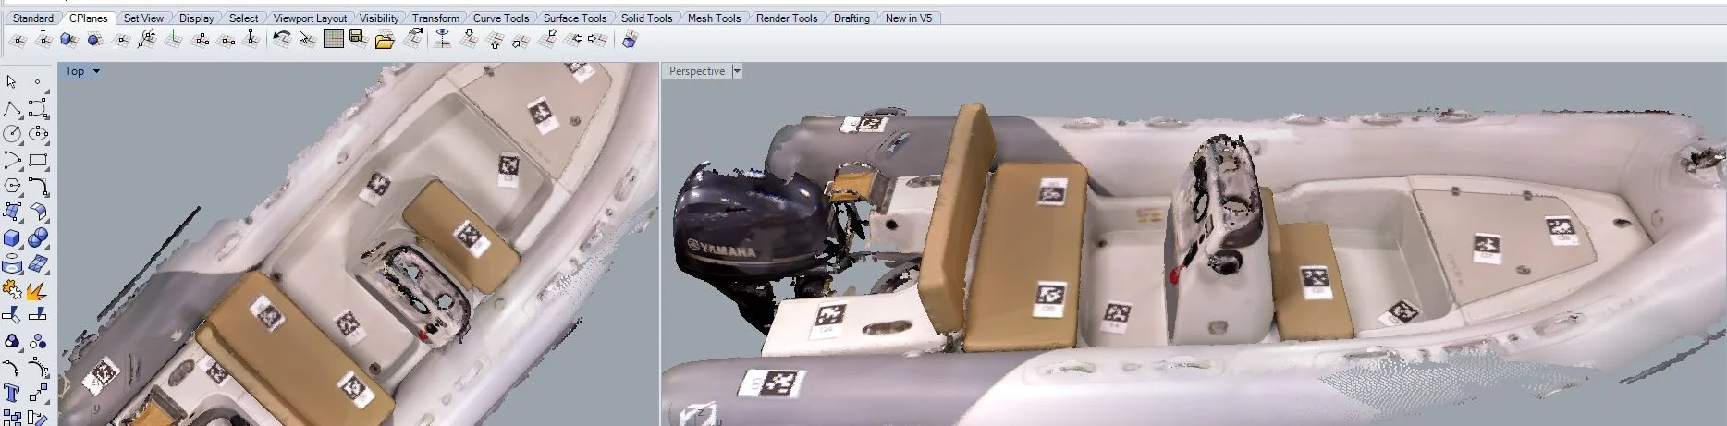Click the Join puzzle-piece icon
1727x426 pixels.
(12, 290)
